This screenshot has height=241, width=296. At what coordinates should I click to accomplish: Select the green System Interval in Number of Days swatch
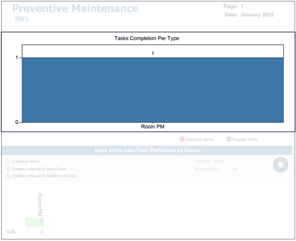pyautogui.click(x=9, y=176)
